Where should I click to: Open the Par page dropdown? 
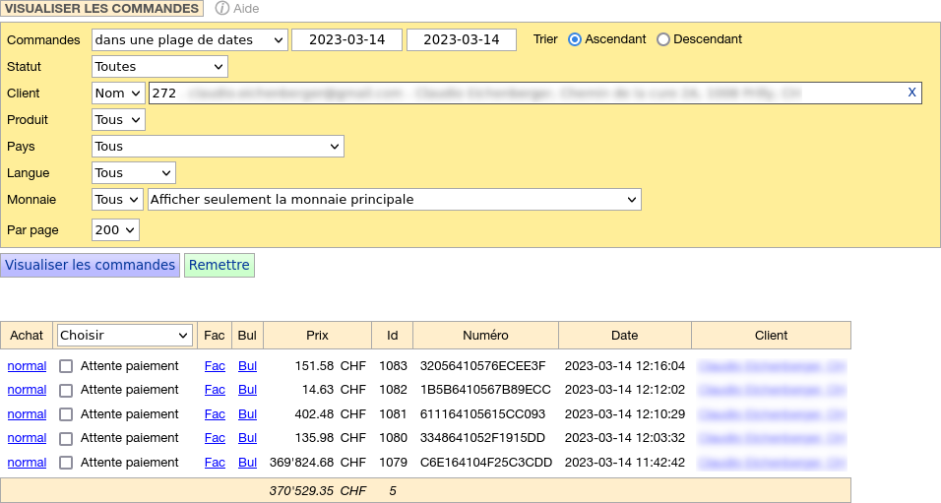(115, 230)
